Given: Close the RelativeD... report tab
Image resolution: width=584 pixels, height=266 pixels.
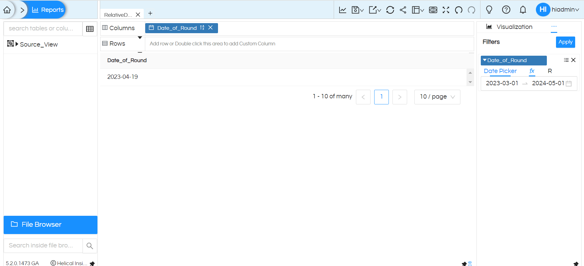Looking at the screenshot, I should click(138, 15).
